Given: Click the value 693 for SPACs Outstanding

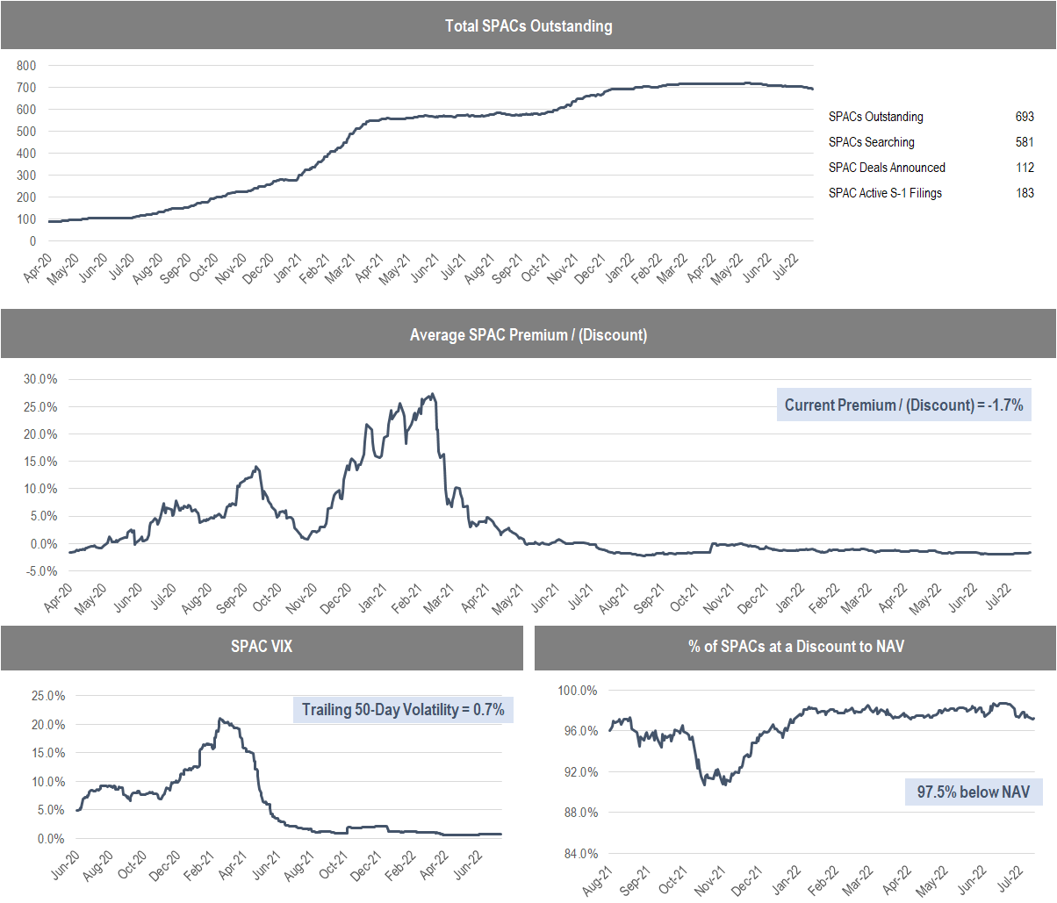Looking at the screenshot, I should click(1024, 117).
